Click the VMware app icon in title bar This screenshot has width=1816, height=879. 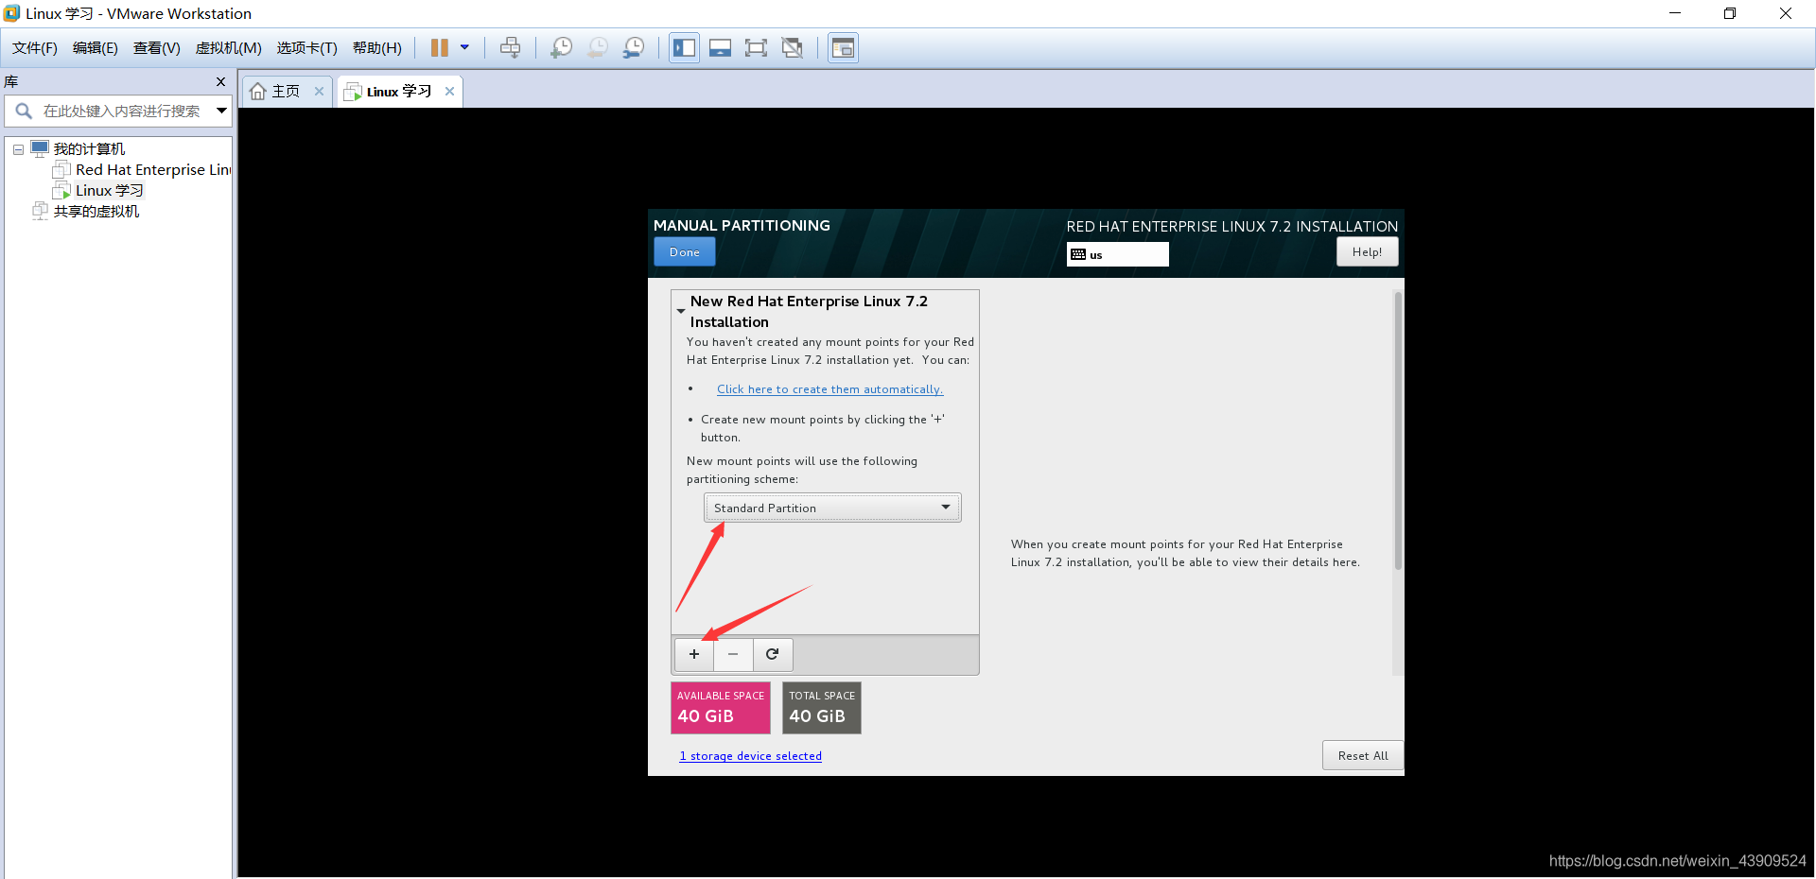point(11,13)
